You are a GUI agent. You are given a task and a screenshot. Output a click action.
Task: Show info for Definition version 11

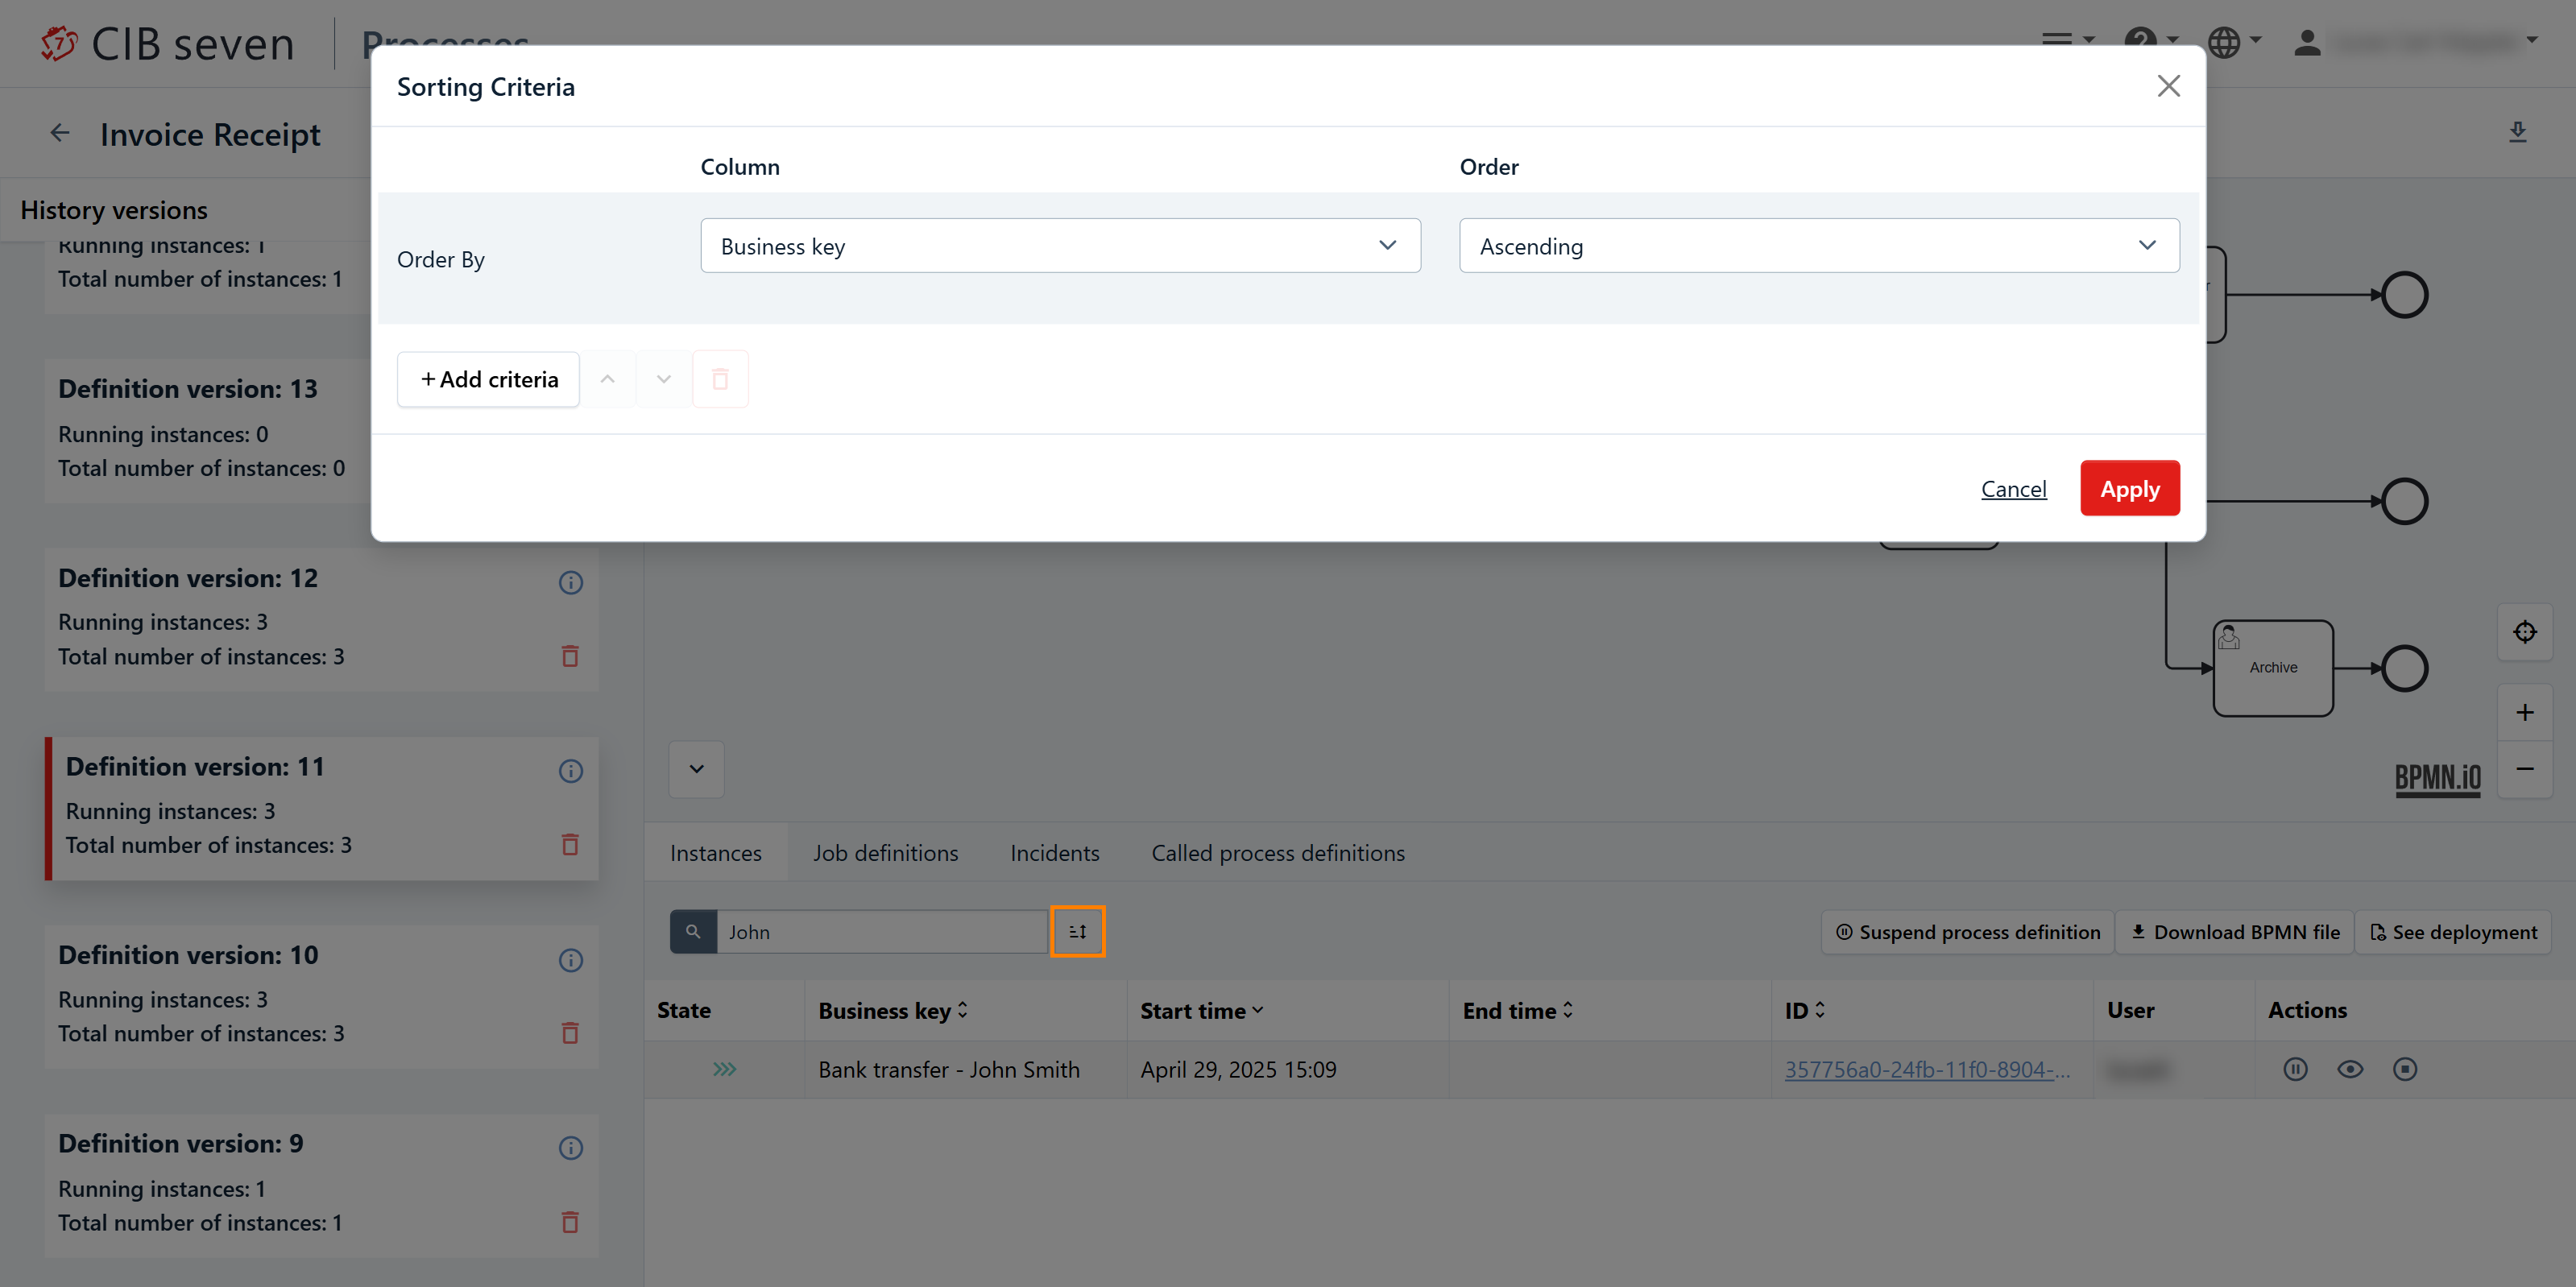tap(570, 771)
